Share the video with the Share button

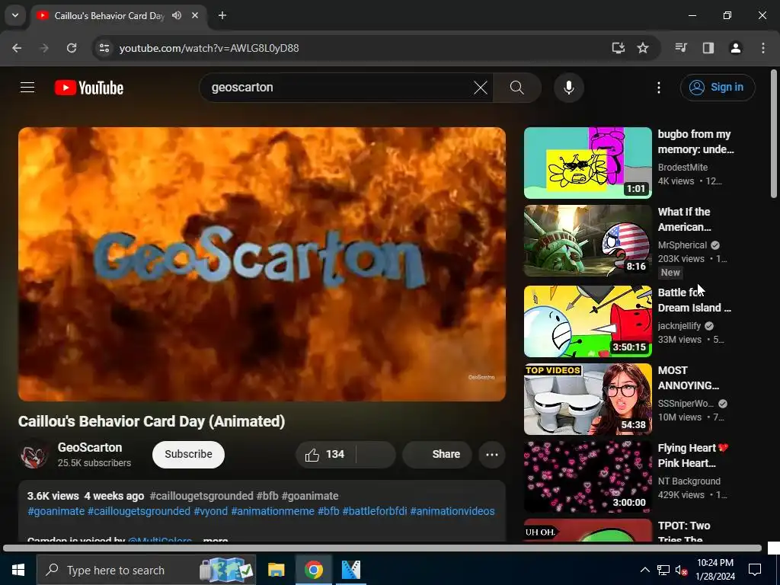tap(437, 455)
